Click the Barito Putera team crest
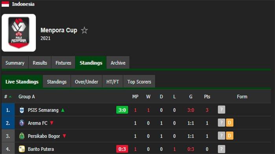Screen dimensions: 275x154 [22, 149]
